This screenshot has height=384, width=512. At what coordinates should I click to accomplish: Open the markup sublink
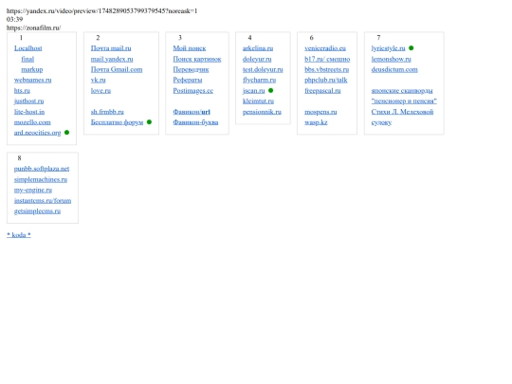tap(32, 69)
